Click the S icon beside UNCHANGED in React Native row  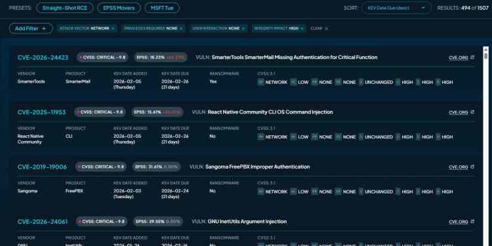[361, 137]
